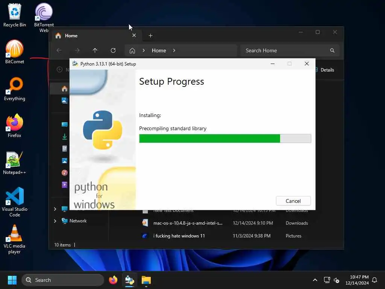
Task: Click the Precompiling standard library progress bar
Action: (225, 138)
